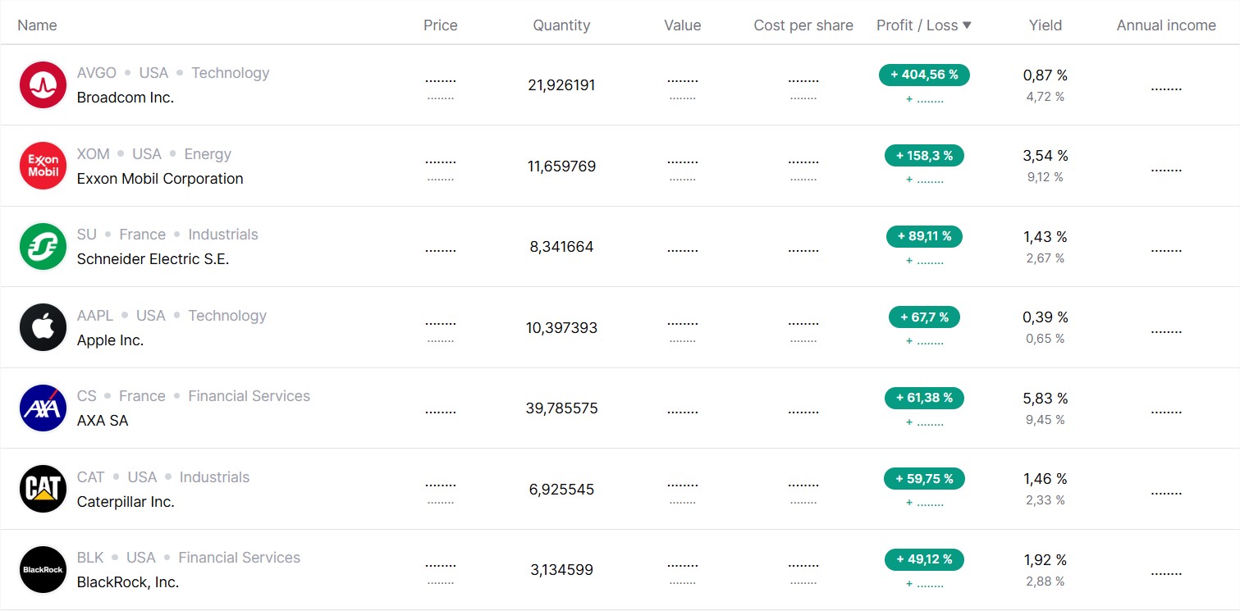Sort the table by Name header

pos(37,25)
